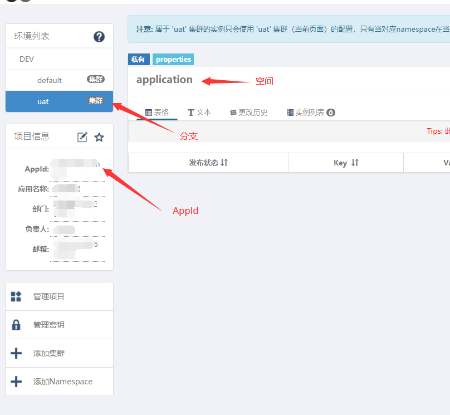Click the T icon on the 文本 tab
The height and width of the screenshot is (415, 450).
coord(191,112)
